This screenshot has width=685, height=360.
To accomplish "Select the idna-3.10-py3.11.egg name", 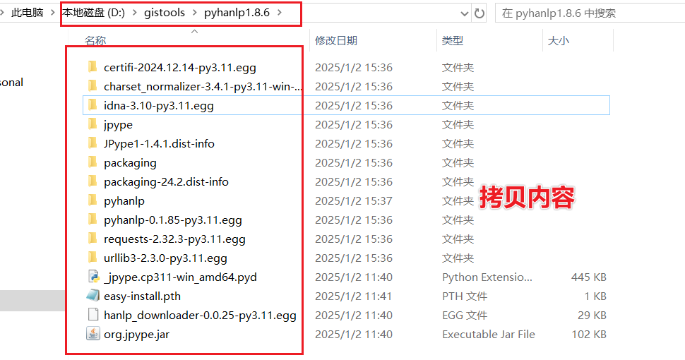I will tap(159, 106).
